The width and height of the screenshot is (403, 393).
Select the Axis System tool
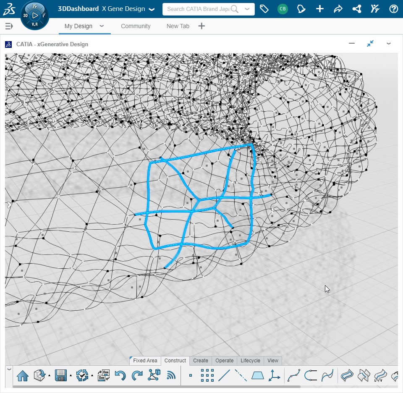point(274,375)
